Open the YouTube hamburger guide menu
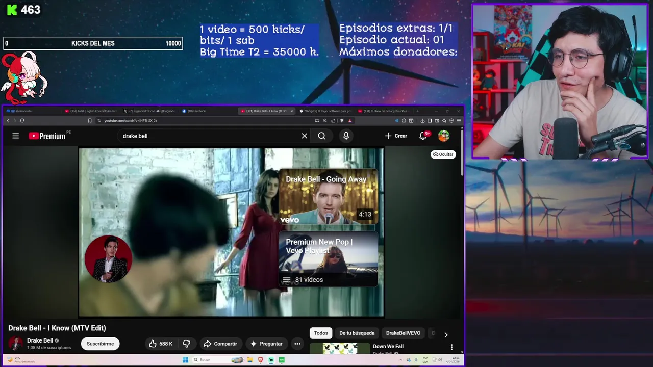This screenshot has height=367, width=653. coord(15,136)
